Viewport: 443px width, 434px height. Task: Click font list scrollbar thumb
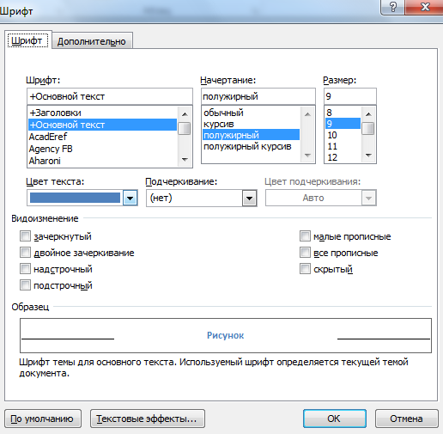[x=185, y=128]
